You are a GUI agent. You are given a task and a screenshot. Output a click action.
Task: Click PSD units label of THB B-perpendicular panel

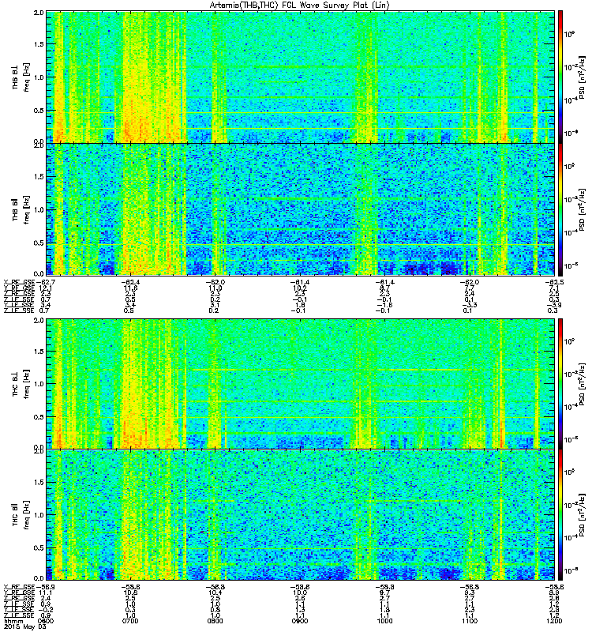(x=582, y=77)
